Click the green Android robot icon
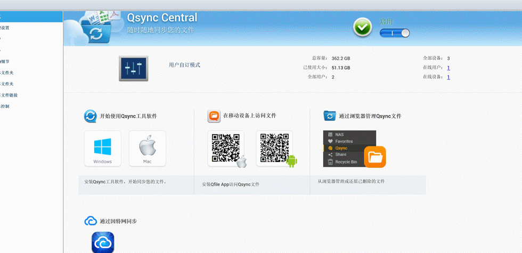The width and height of the screenshot is (522, 253). coord(292,161)
